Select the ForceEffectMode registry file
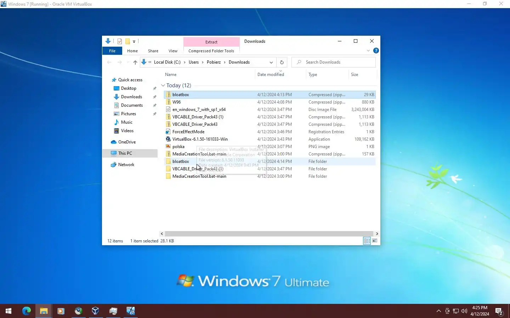The width and height of the screenshot is (510, 318). (270, 132)
